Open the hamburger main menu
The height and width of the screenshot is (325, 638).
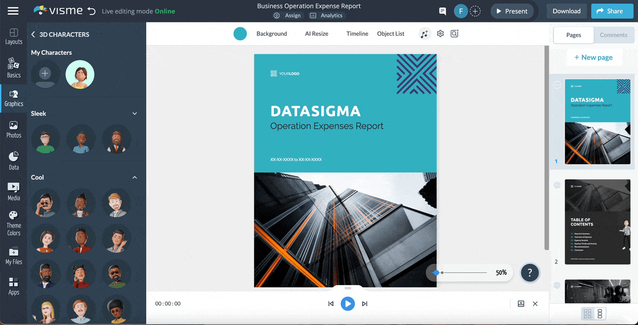(x=13, y=11)
